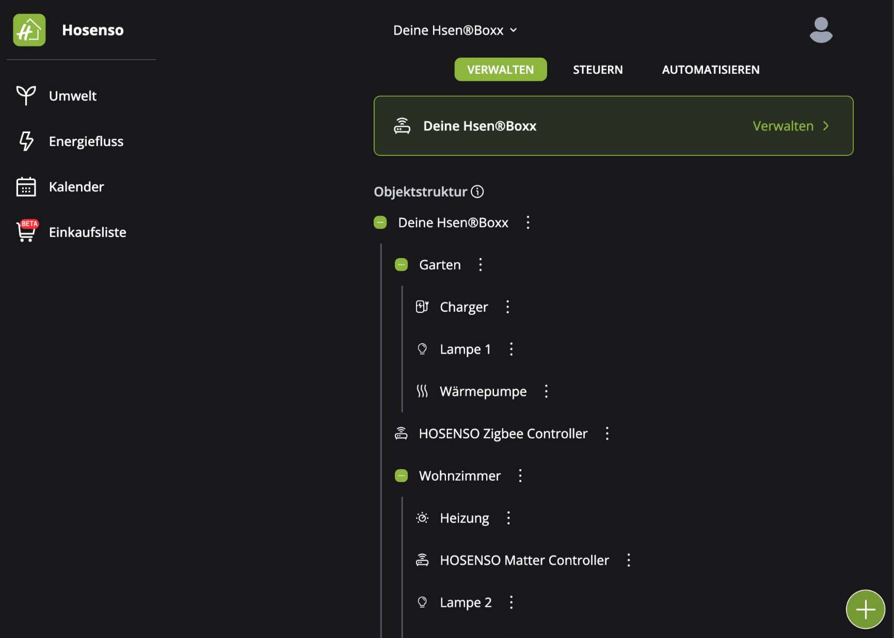Open Energiefluss via the lightning icon
Image resolution: width=894 pixels, height=638 pixels.
pyautogui.click(x=26, y=141)
